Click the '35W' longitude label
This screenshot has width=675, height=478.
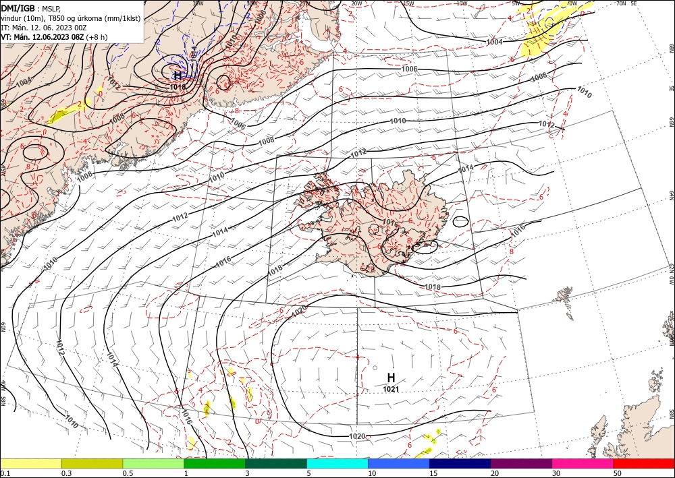(x=198, y=3)
